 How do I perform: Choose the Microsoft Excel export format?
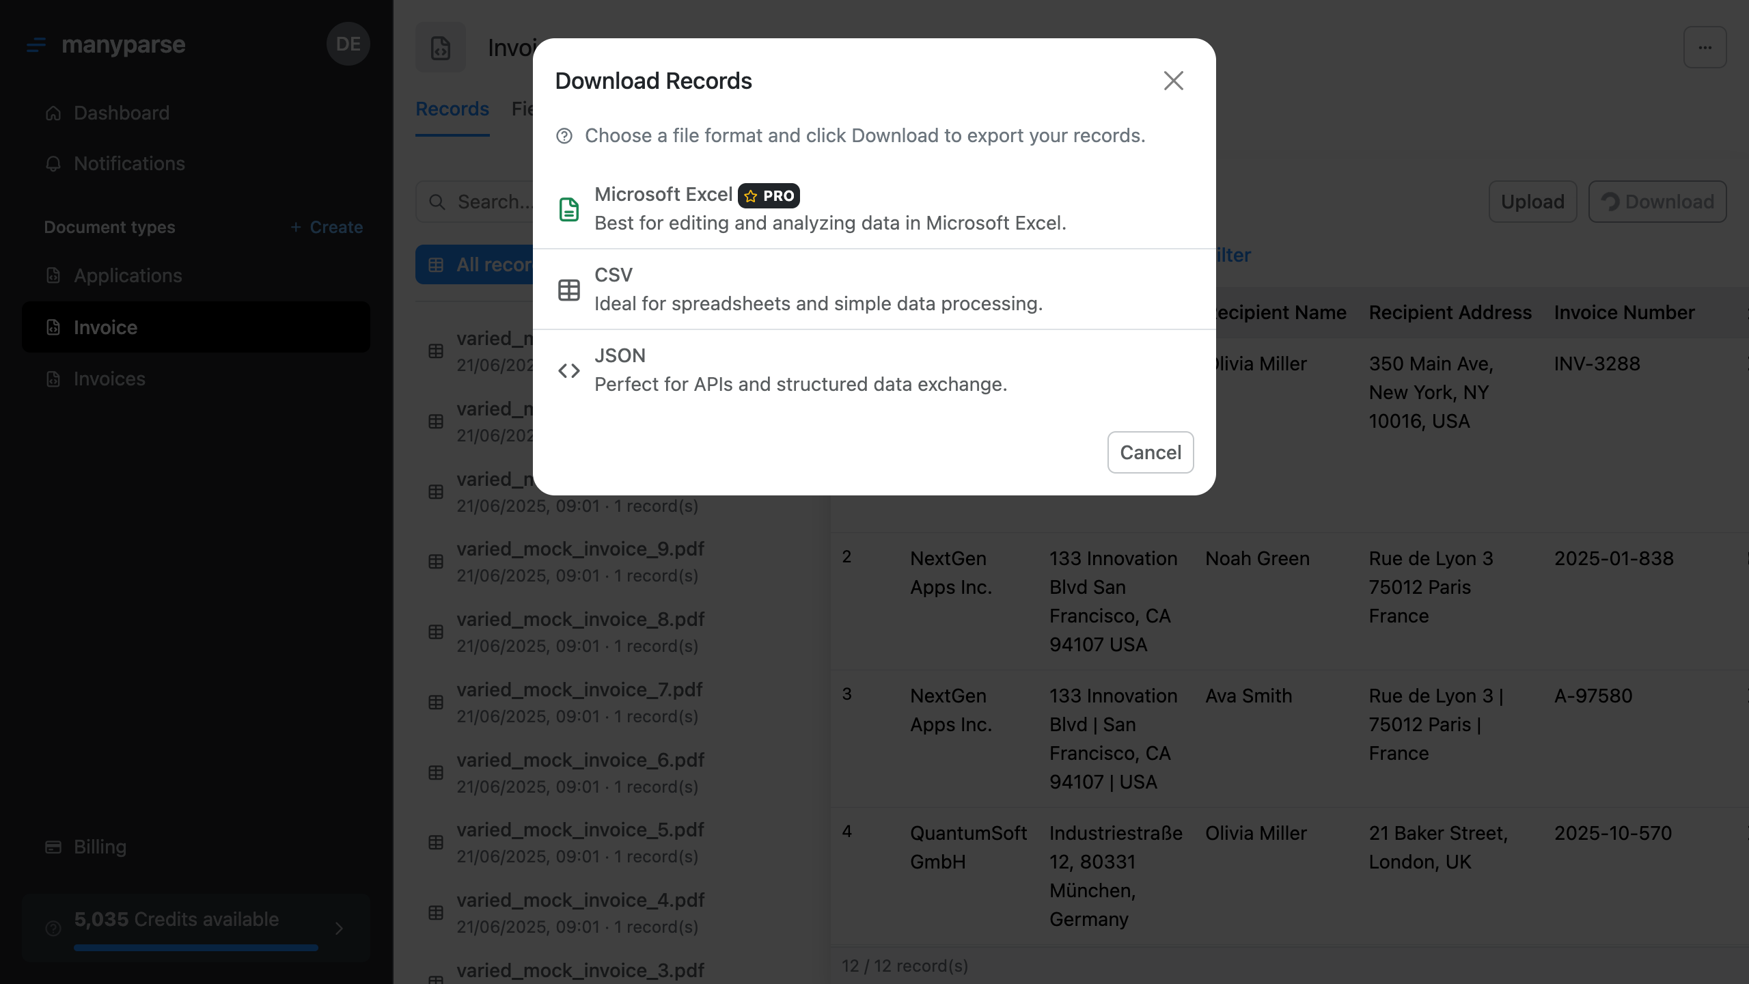coord(874,208)
